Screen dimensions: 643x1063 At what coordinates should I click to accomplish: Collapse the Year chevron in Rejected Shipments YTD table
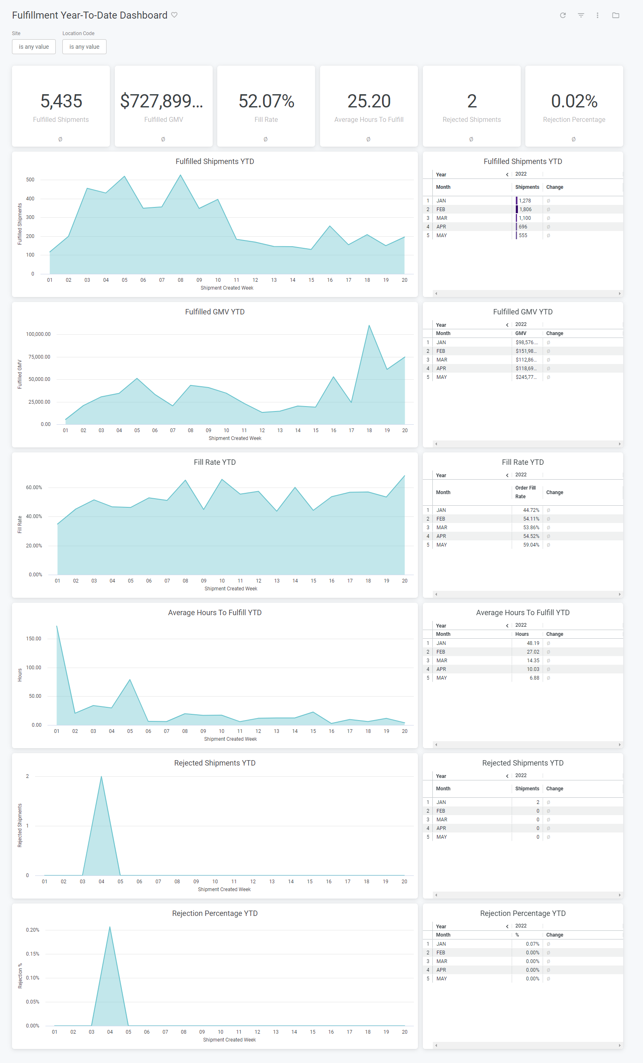click(x=507, y=776)
